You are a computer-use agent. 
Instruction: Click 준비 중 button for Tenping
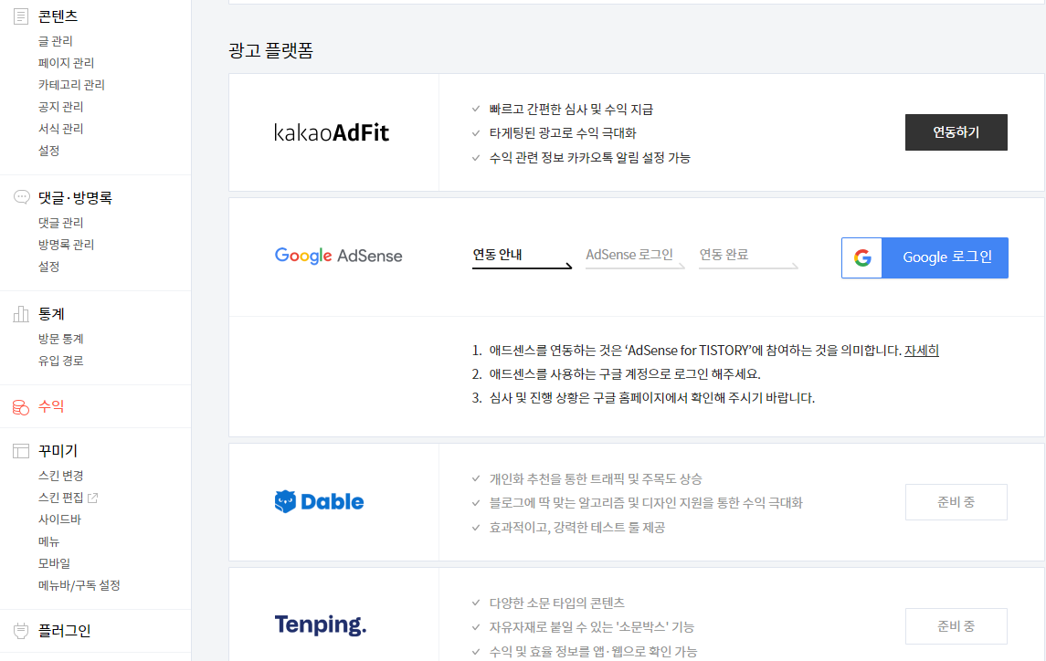[x=956, y=625]
